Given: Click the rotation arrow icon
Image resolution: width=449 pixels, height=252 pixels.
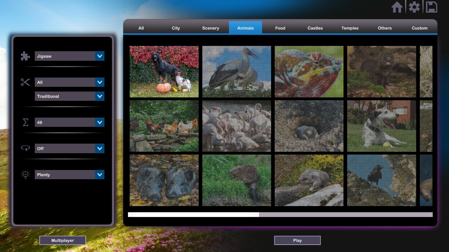Looking at the screenshot, I should 25,148.
